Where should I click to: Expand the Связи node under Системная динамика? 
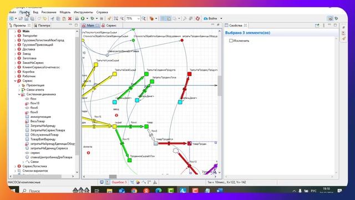pos(23,162)
